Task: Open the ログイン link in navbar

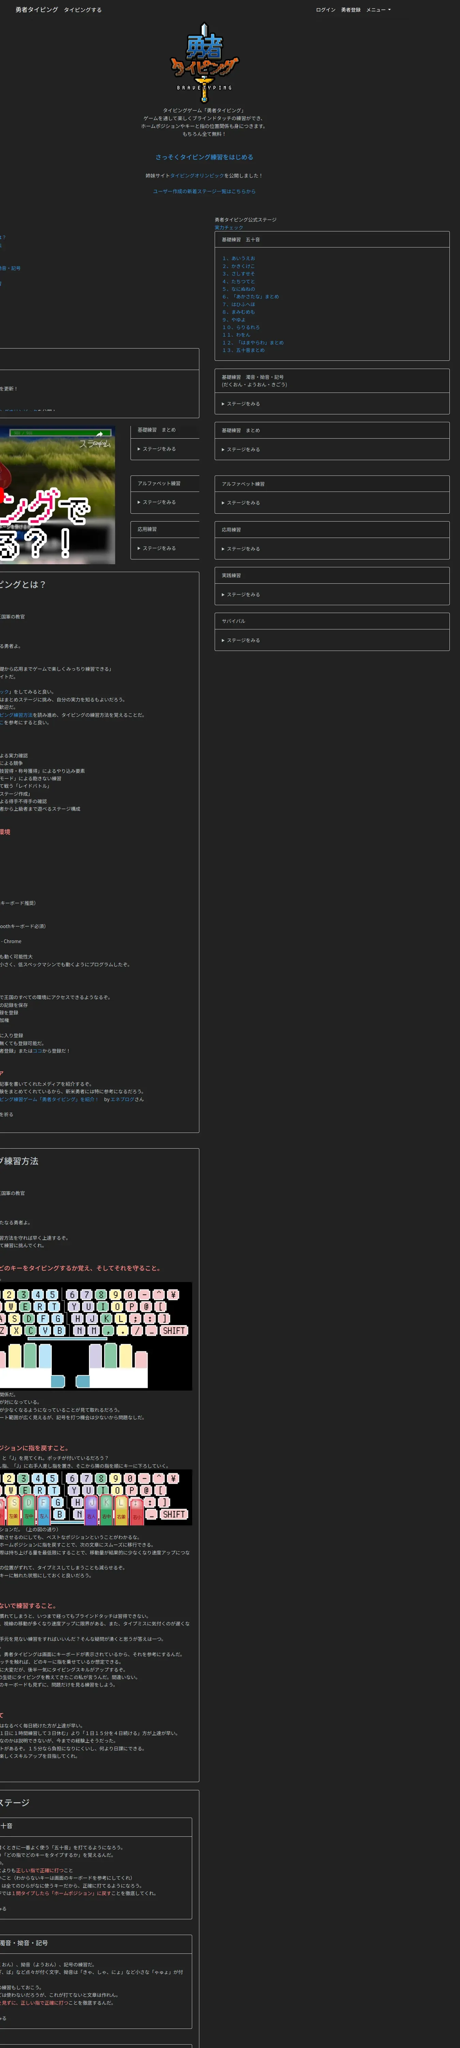Action: pos(325,10)
